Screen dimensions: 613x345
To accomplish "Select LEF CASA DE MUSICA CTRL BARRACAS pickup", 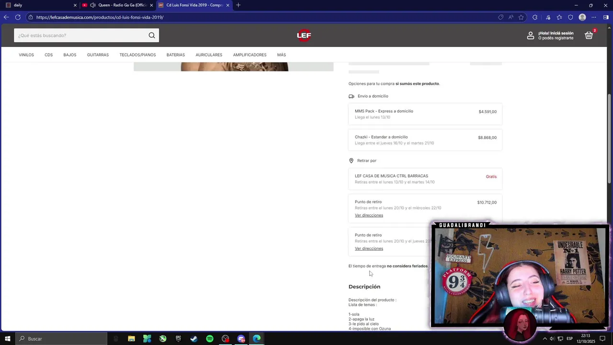I will point(425,179).
